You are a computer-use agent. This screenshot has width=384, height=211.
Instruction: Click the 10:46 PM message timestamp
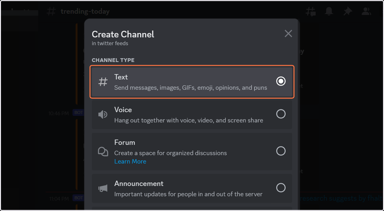pos(59,113)
